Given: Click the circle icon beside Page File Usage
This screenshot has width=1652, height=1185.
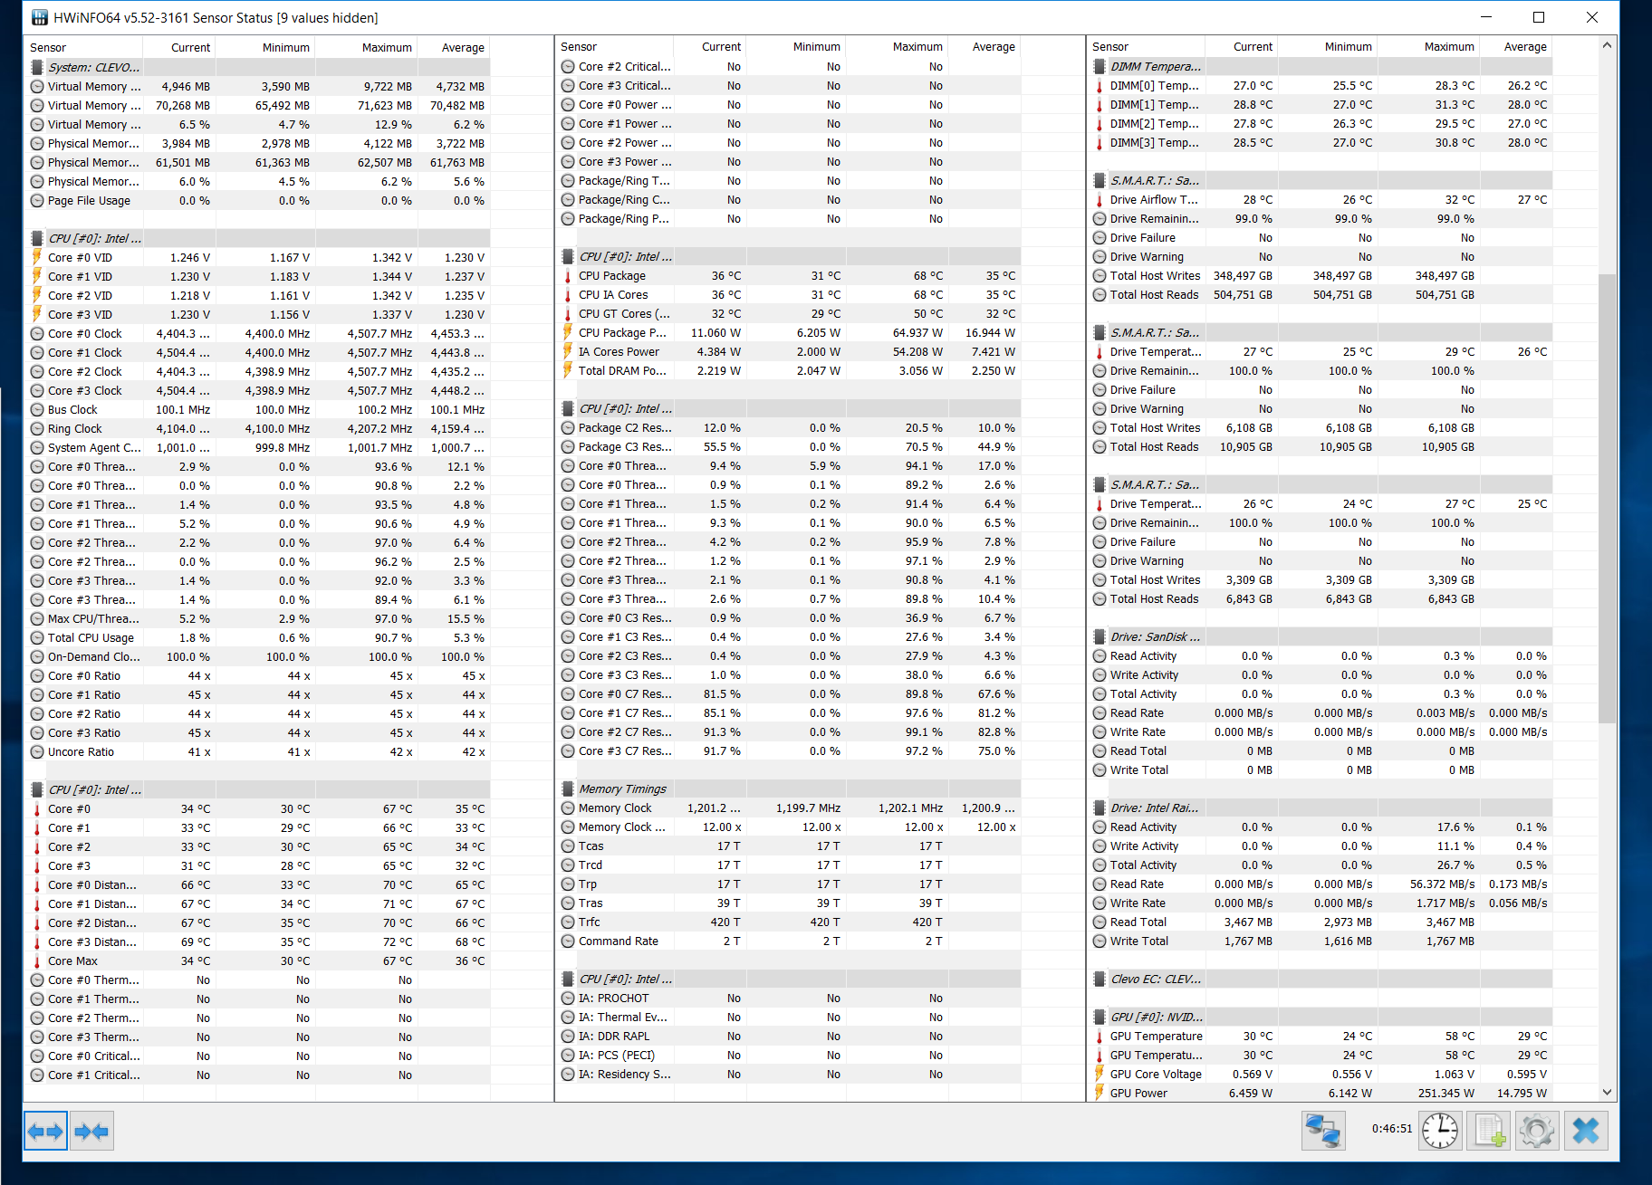Looking at the screenshot, I should [37, 201].
